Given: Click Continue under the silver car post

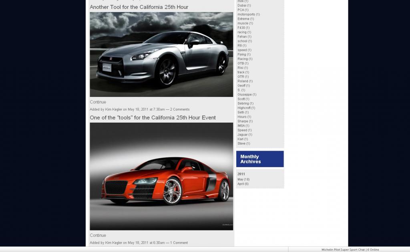Looking at the screenshot, I should [98, 102].
